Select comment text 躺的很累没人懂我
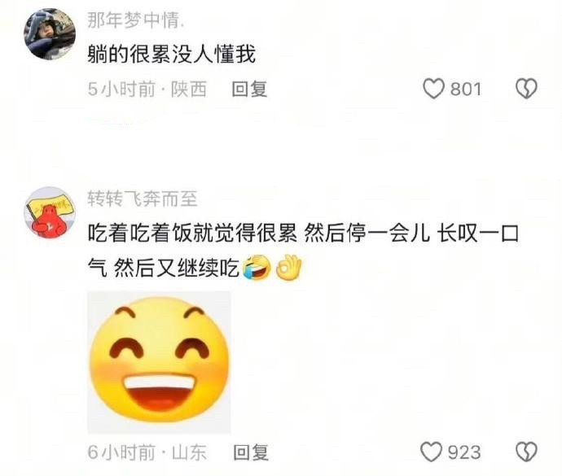Viewport: 562px width, 476px height. (172, 55)
